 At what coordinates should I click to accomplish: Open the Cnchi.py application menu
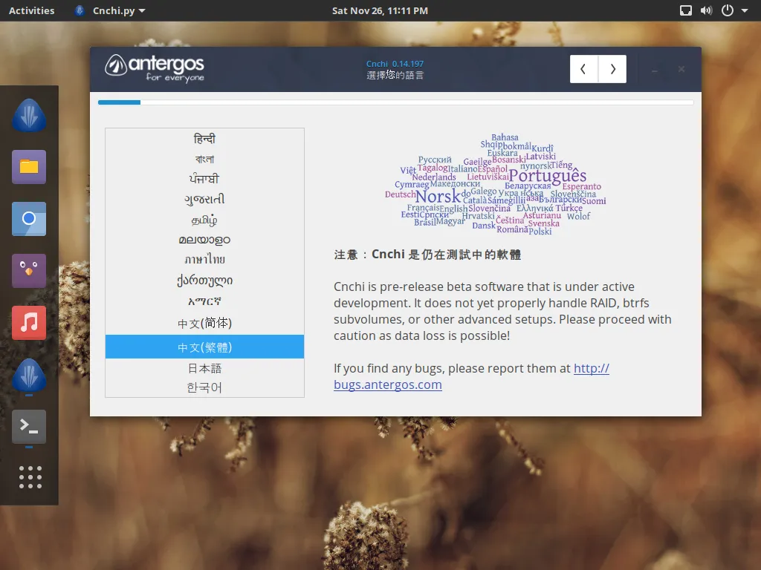pyautogui.click(x=110, y=10)
